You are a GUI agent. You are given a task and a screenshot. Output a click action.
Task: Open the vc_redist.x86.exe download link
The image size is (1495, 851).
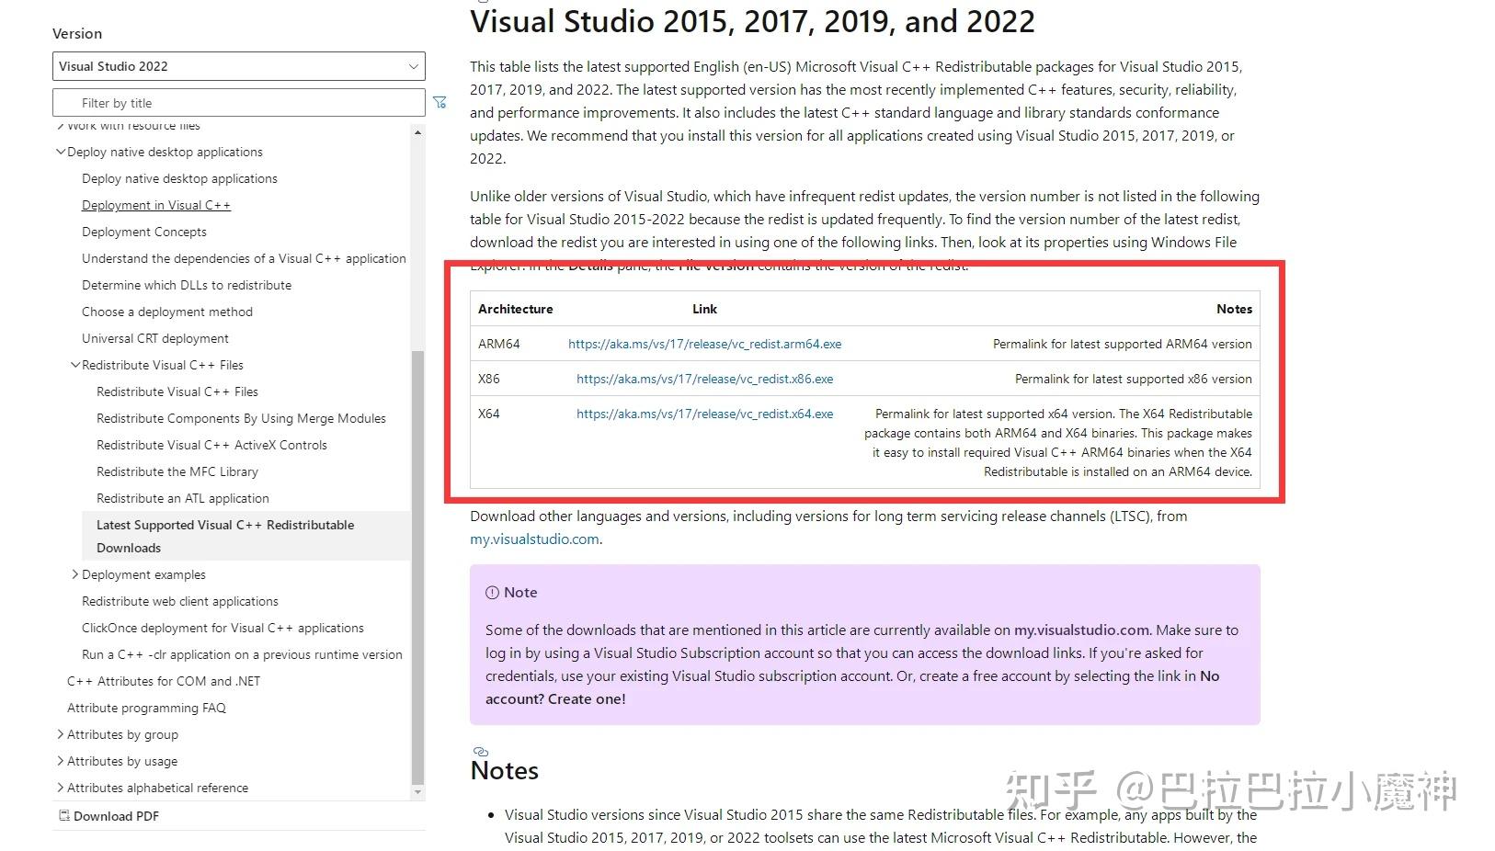pyautogui.click(x=704, y=379)
